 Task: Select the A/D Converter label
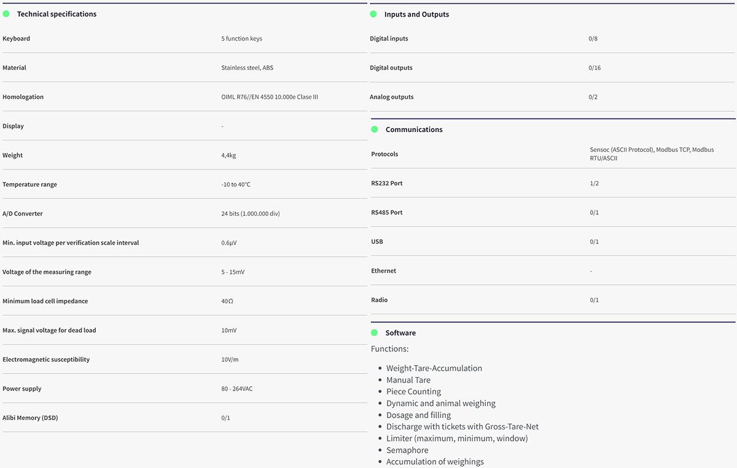[23, 214]
